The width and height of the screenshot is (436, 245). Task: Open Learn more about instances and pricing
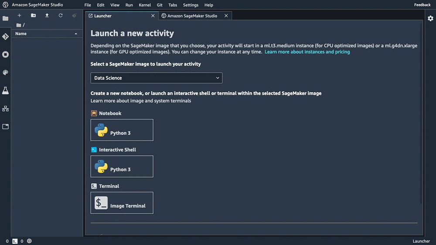(x=307, y=52)
